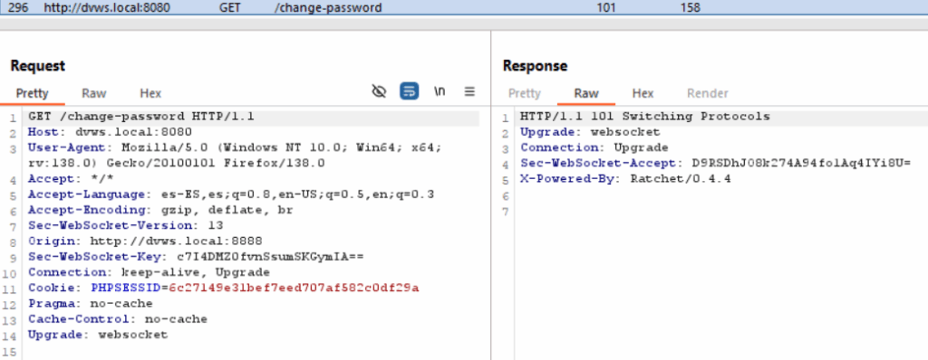928x360 pixels.
Task: Click the Sec-WebSocket-Key header line
Action: click(x=196, y=257)
